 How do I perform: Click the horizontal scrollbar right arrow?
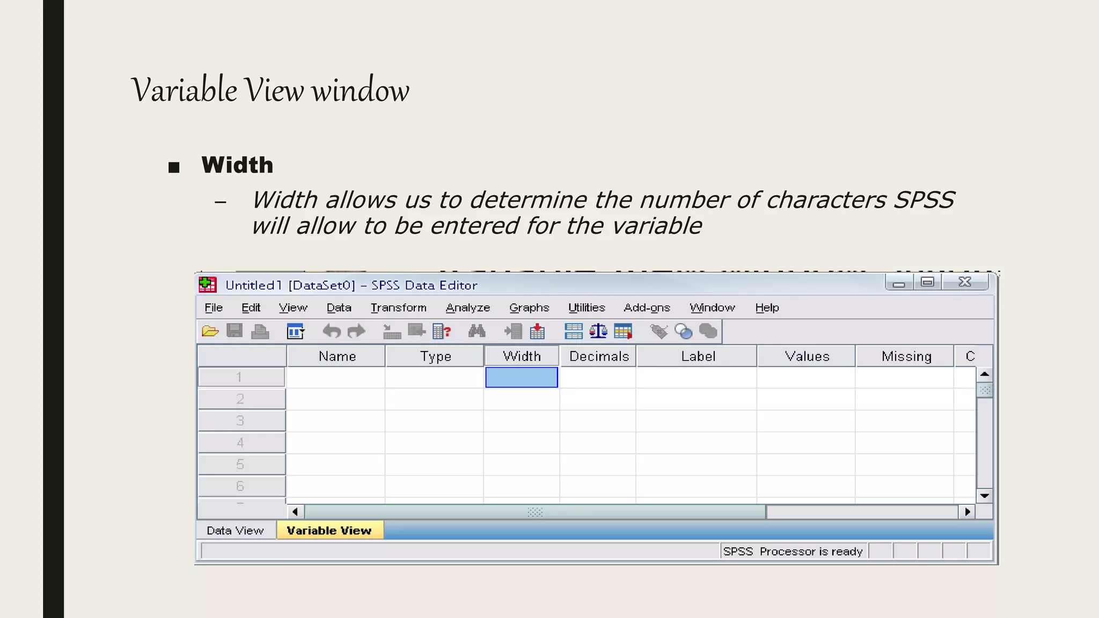pos(967,512)
